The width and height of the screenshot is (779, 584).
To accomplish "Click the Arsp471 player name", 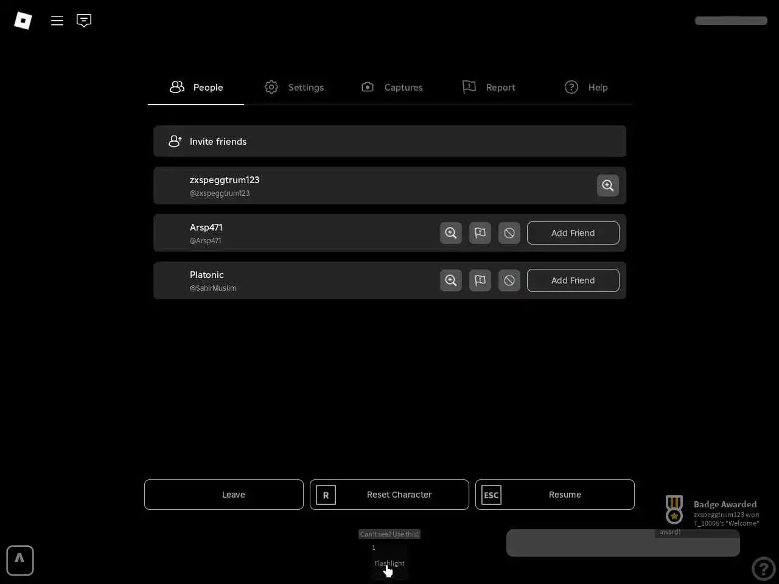I will [206, 228].
